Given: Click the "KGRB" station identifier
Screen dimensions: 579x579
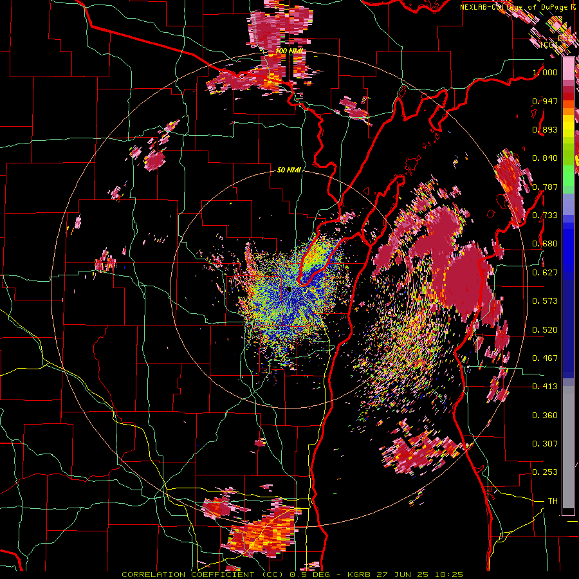Looking at the screenshot, I should [x=360, y=574].
